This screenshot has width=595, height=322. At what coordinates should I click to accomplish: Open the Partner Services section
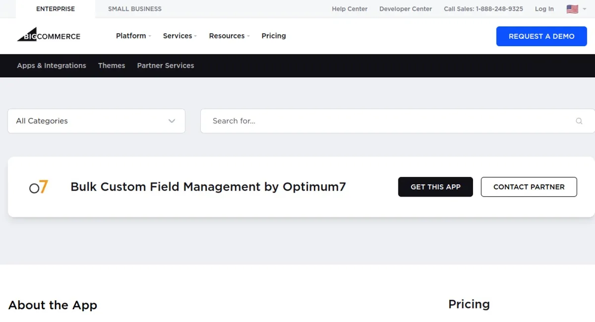165,65
